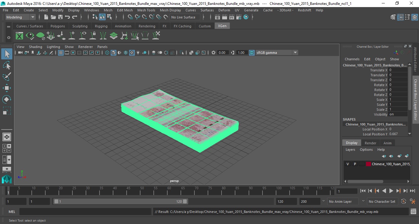Screen dimensions: 419x224
Task: Open the XGen window shelf icon
Action: [x=19, y=36]
